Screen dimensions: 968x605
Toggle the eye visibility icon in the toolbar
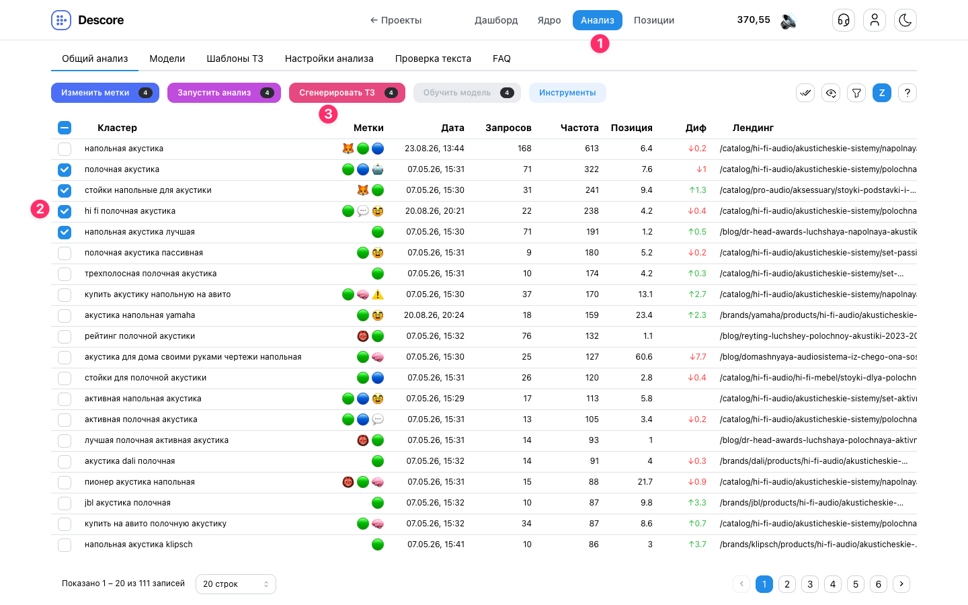[831, 93]
